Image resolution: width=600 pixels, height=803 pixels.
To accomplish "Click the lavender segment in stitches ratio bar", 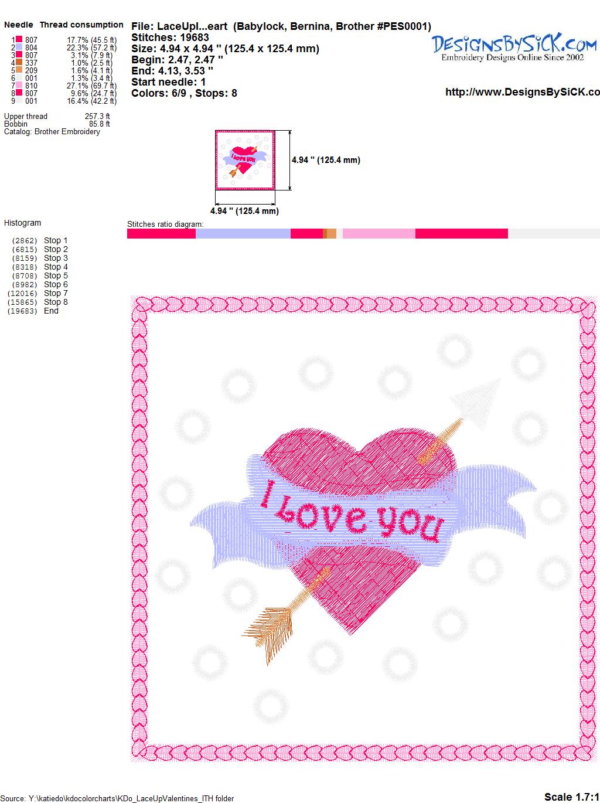I will tap(243, 234).
